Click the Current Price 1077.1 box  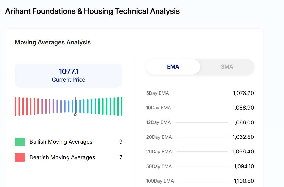click(x=69, y=75)
